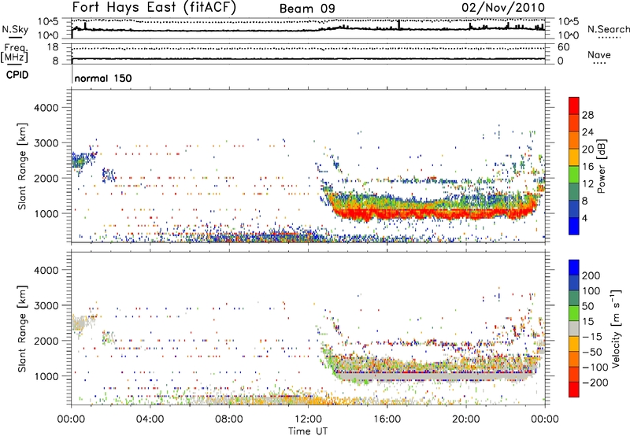Click the 'CPID' row label

pos(17,75)
